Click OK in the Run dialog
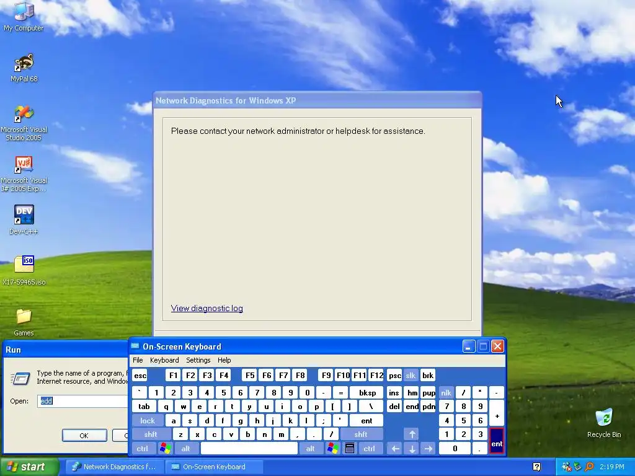The width and height of the screenshot is (635, 476). pyautogui.click(x=84, y=436)
